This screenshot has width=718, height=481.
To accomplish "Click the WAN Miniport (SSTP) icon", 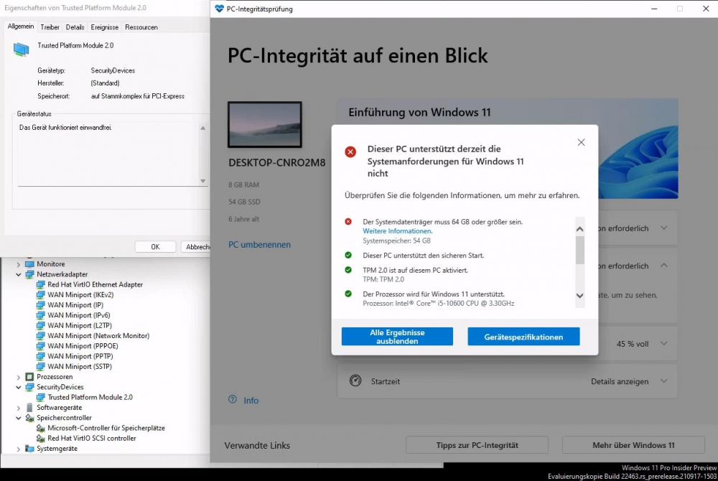I will click(41, 367).
